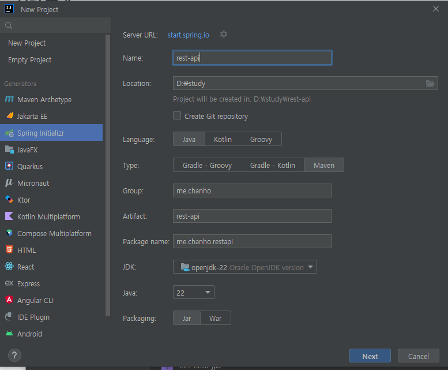Browse location with the folder icon

click(x=430, y=83)
